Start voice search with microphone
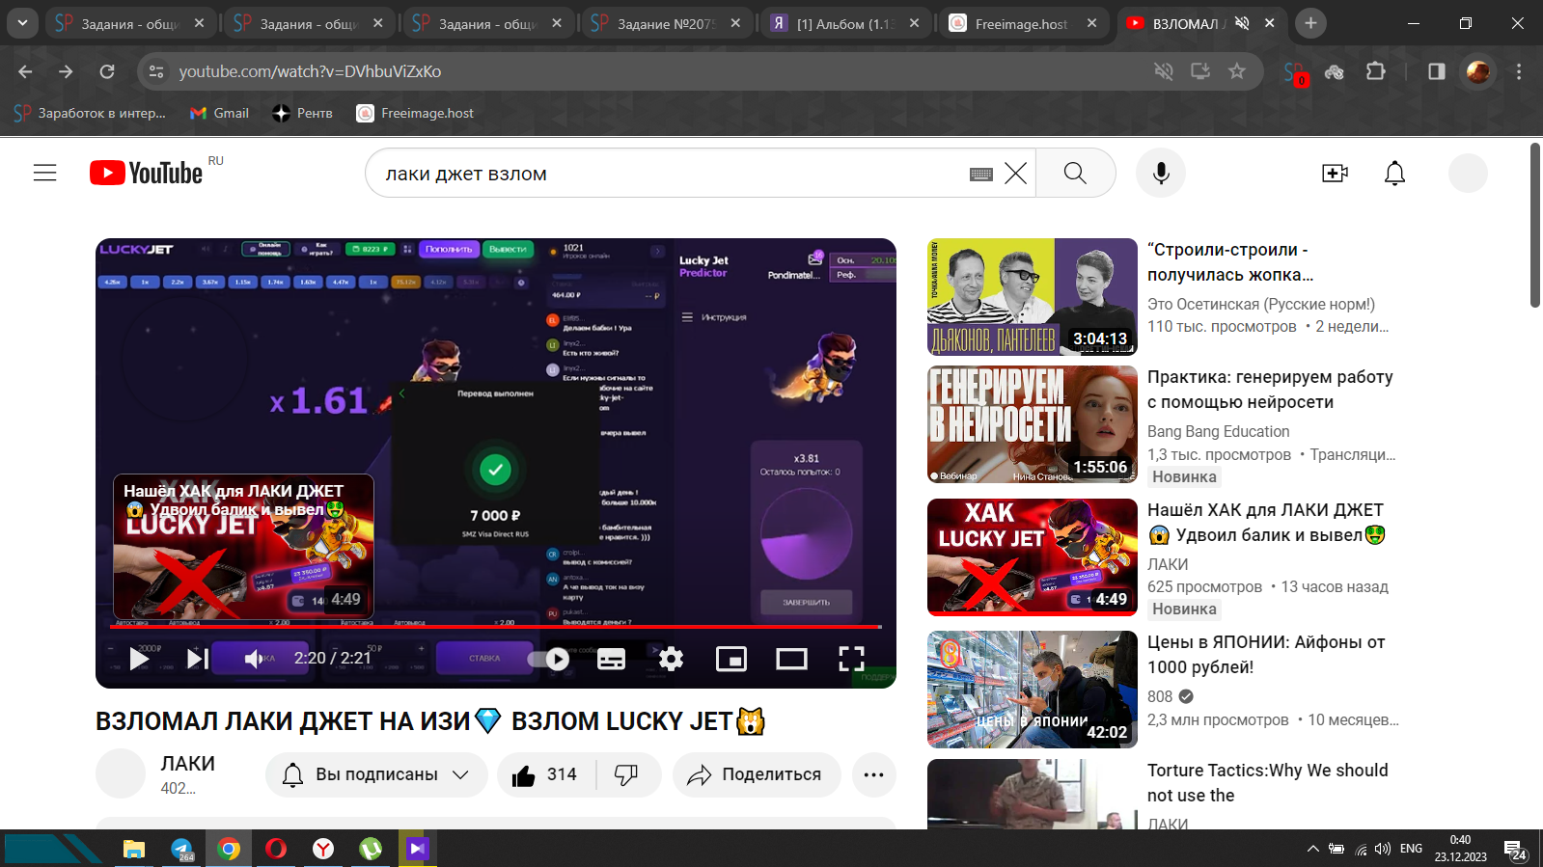 (1161, 173)
